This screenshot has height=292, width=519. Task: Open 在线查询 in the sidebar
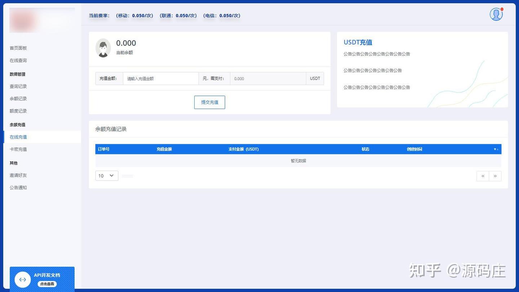point(18,60)
